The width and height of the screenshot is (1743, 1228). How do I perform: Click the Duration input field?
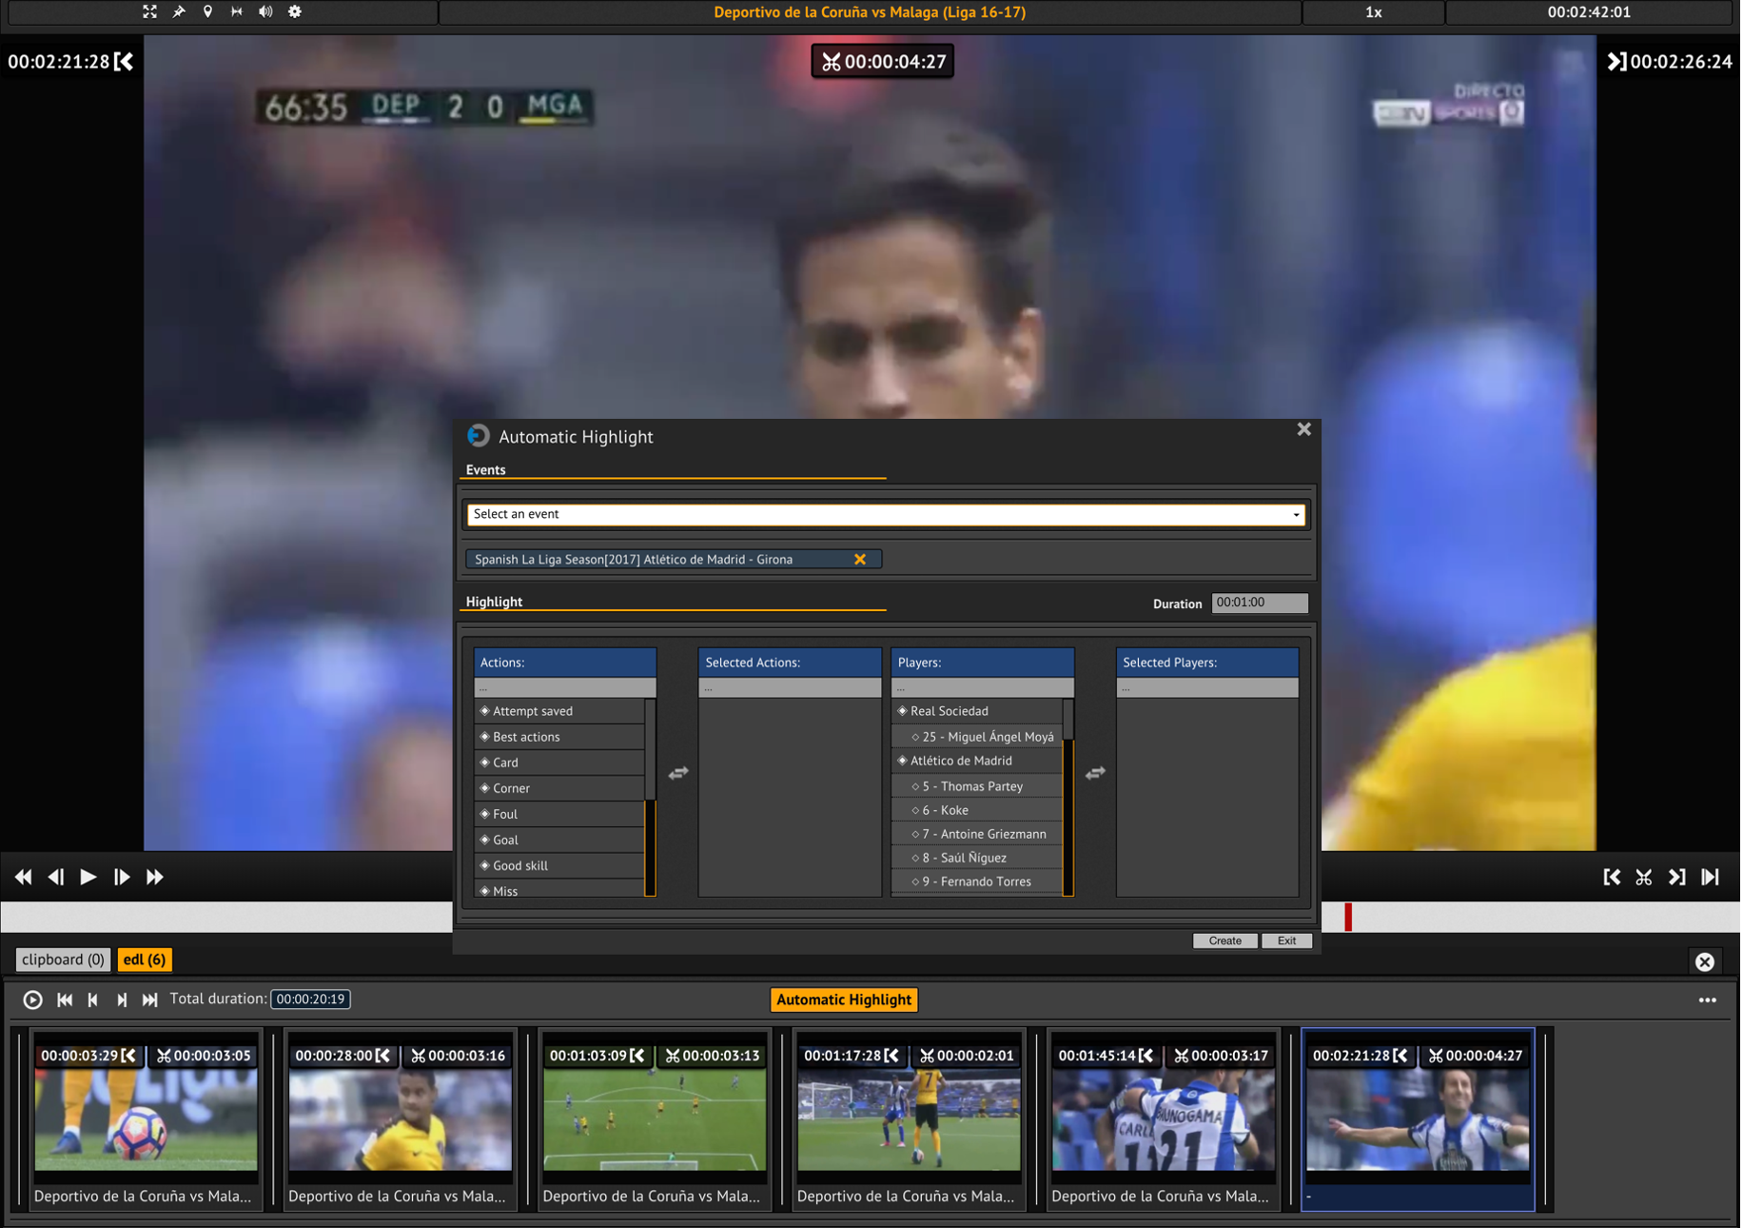click(x=1259, y=603)
